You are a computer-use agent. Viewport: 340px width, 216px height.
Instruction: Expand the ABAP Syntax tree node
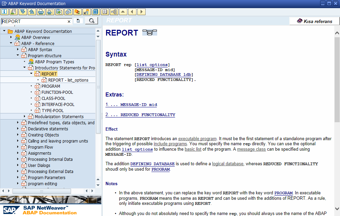click(18, 49)
